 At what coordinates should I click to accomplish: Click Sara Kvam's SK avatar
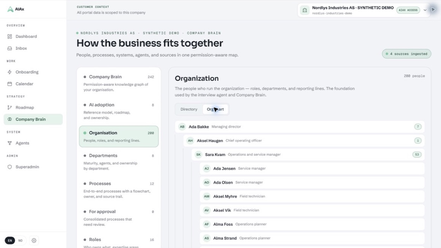point(198,155)
